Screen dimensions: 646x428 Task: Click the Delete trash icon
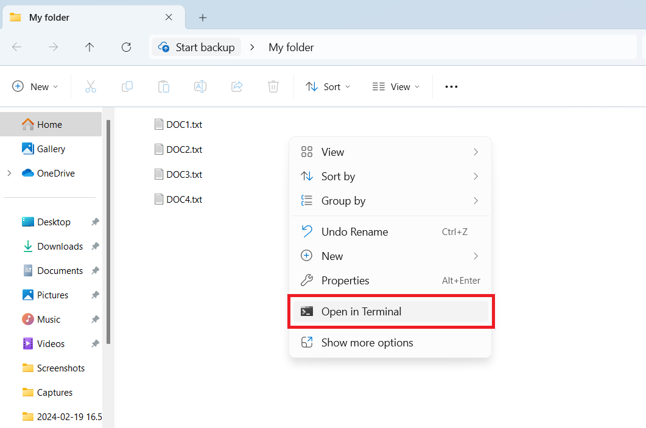[273, 86]
